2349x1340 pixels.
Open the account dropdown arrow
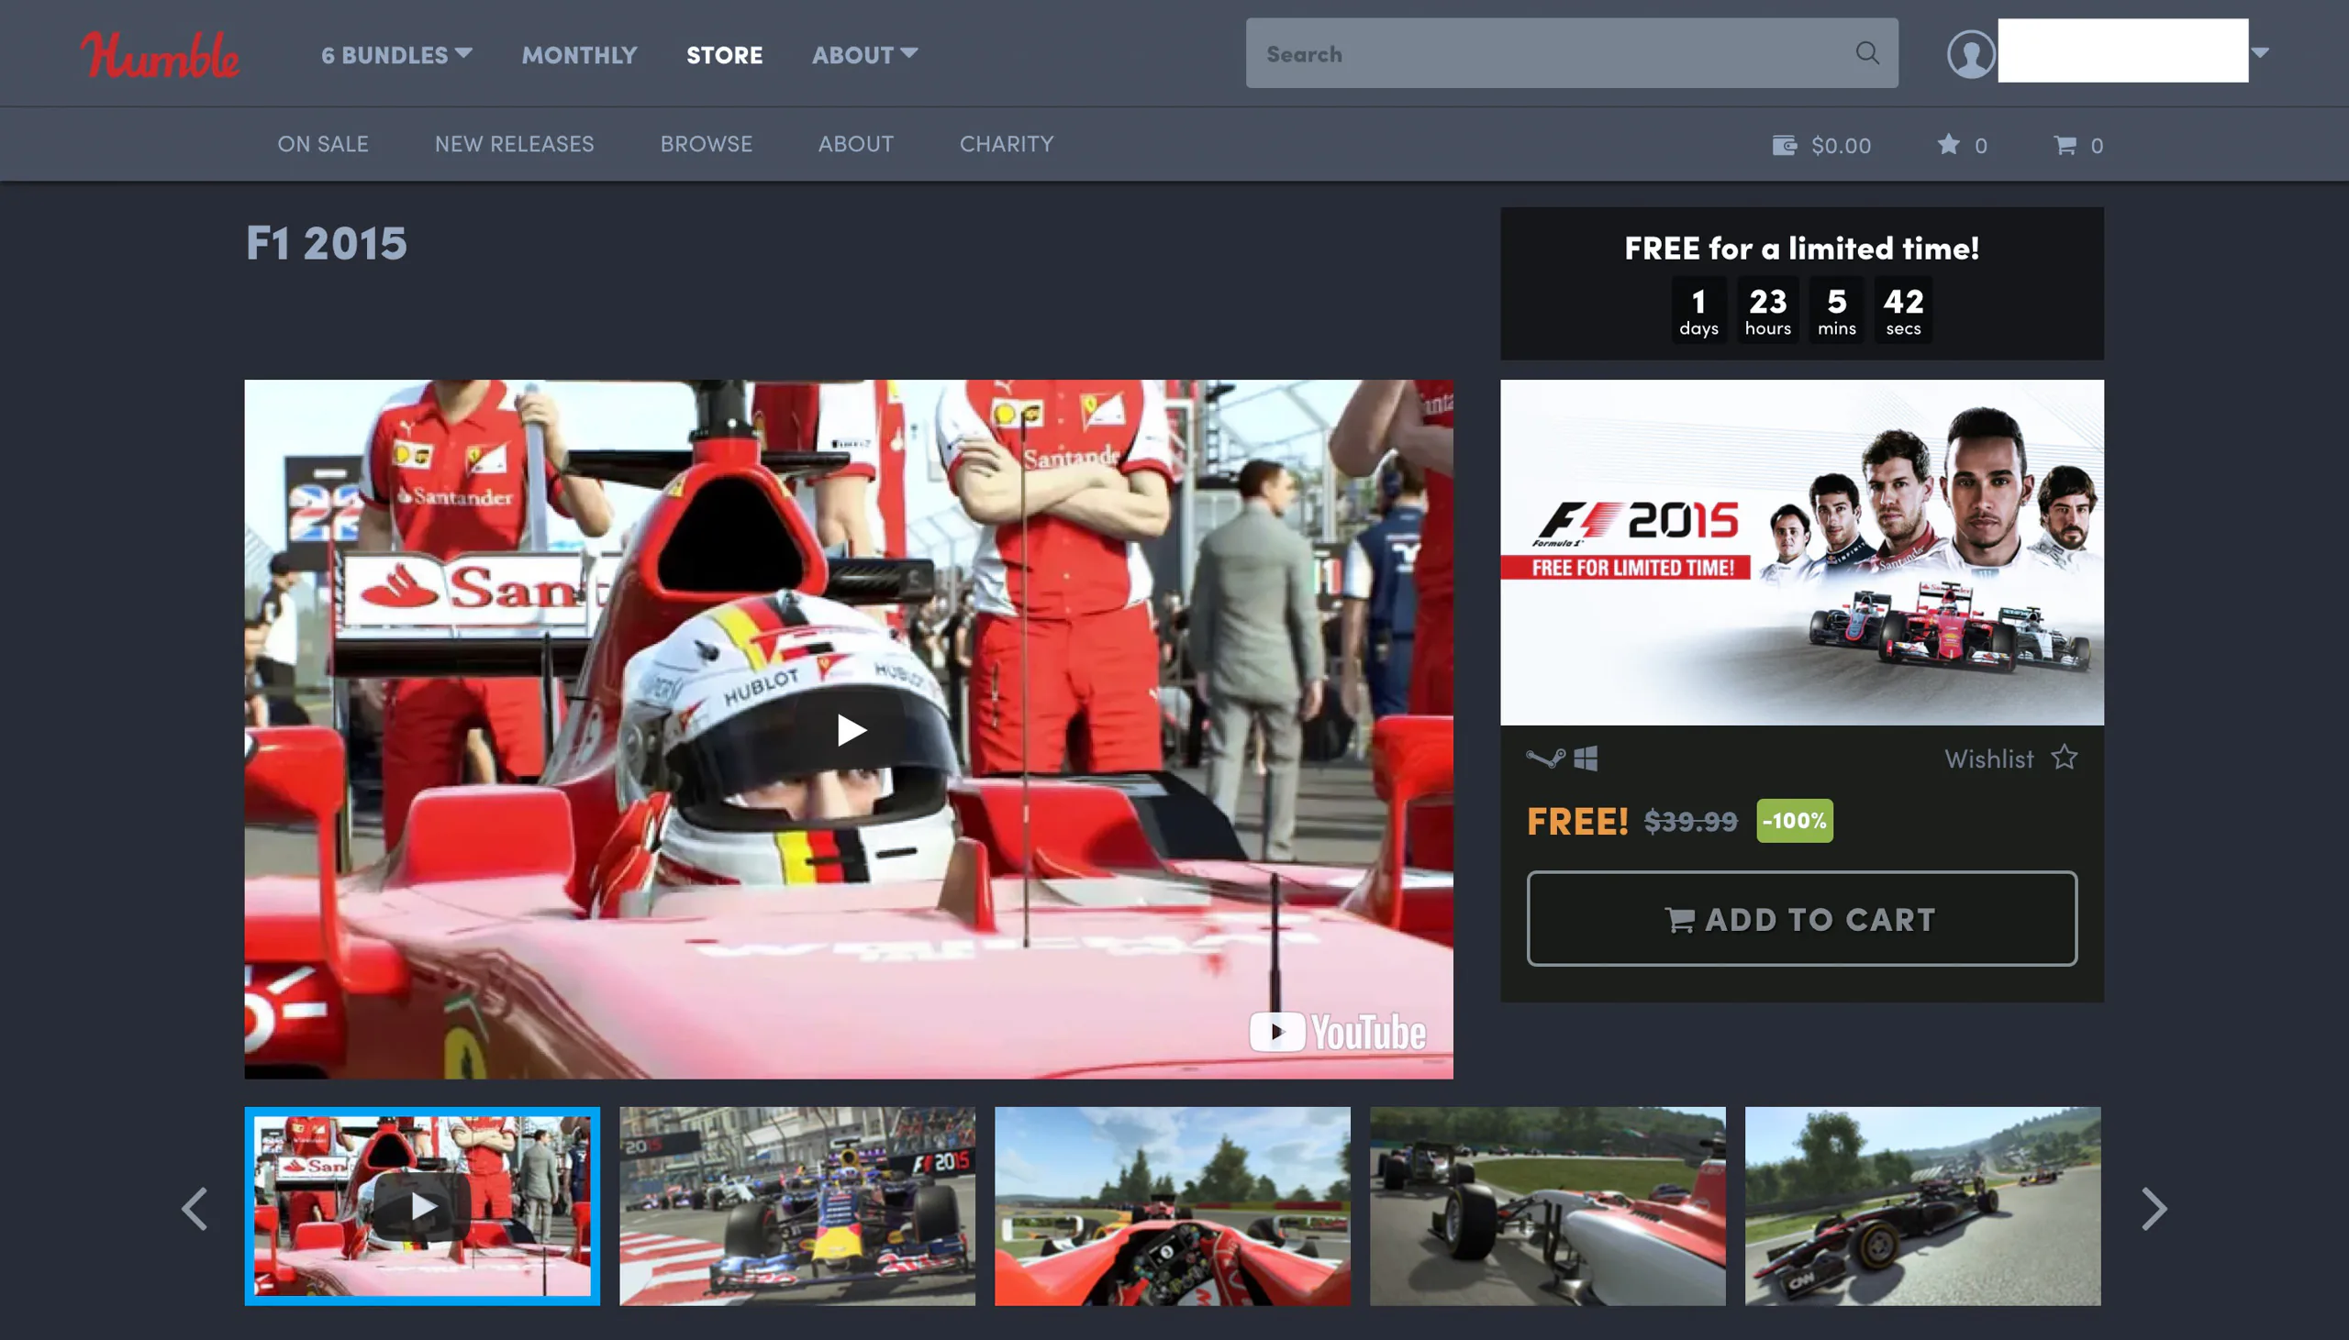click(x=2260, y=52)
